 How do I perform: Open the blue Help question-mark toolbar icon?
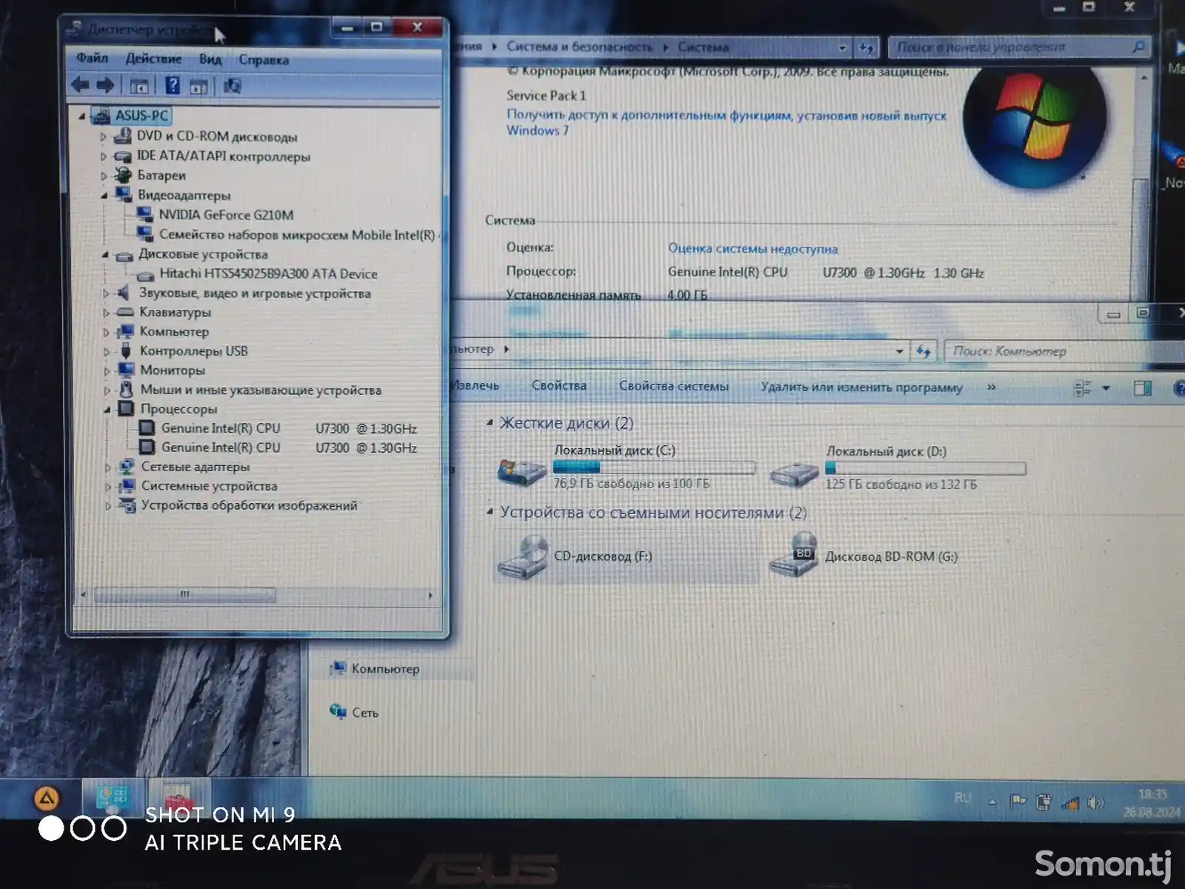pyautogui.click(x=172, y=86)
